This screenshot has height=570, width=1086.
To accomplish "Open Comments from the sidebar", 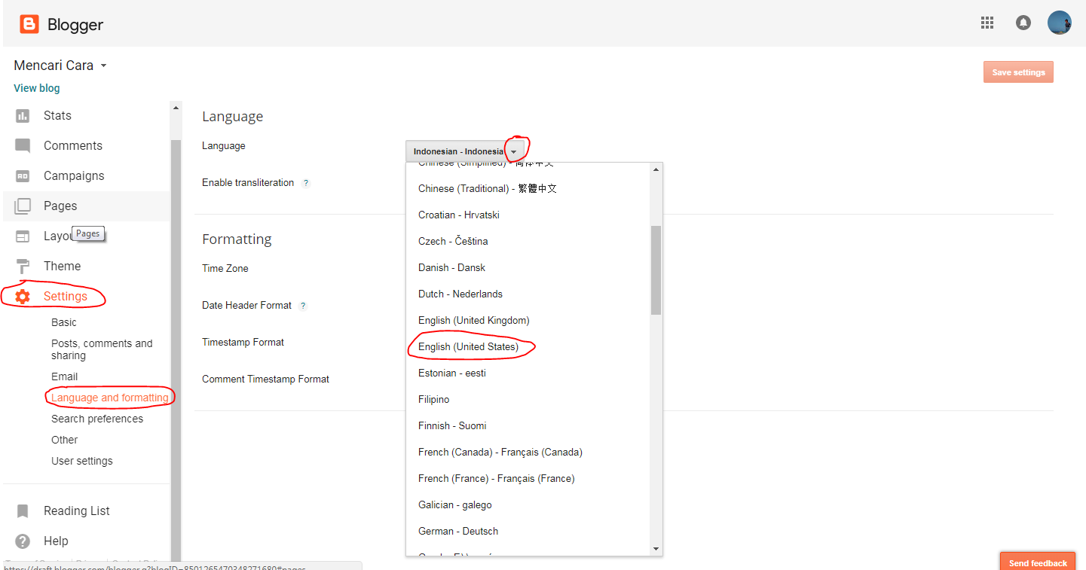I will click(73, 146).
